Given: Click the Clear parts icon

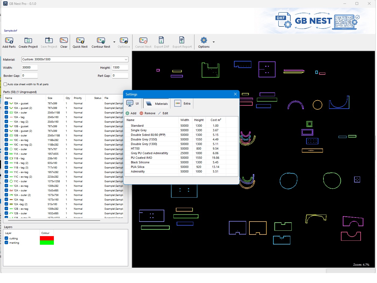Looking at the screenshot, I should pyautogui.click(x=64, y=41).
